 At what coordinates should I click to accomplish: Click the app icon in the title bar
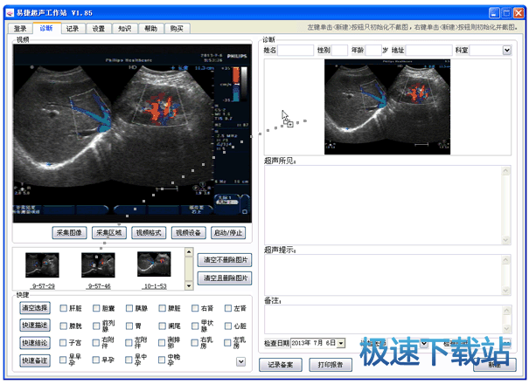[x=10, y=13]
